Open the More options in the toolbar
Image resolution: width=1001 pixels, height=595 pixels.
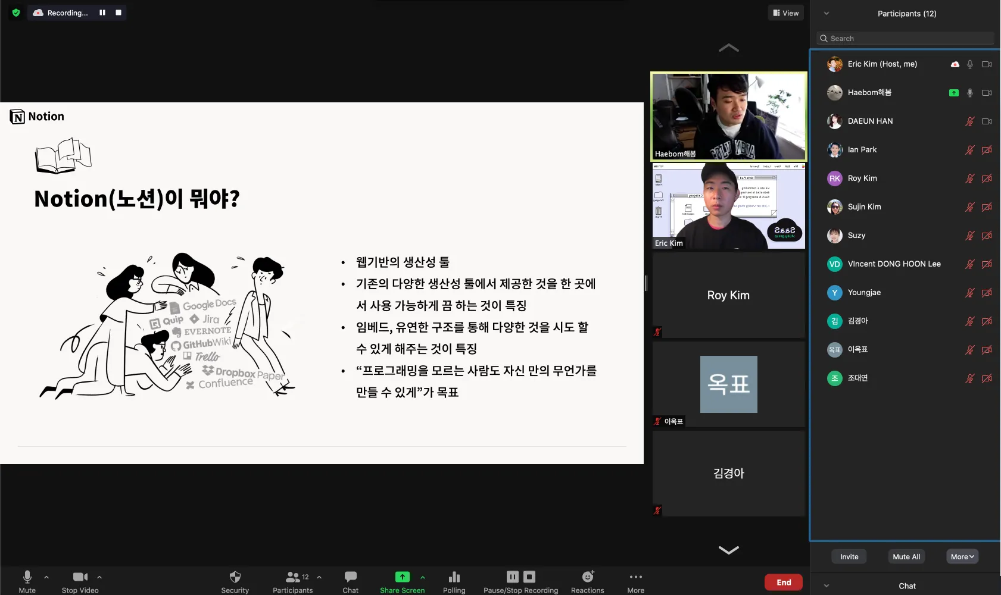636,581
